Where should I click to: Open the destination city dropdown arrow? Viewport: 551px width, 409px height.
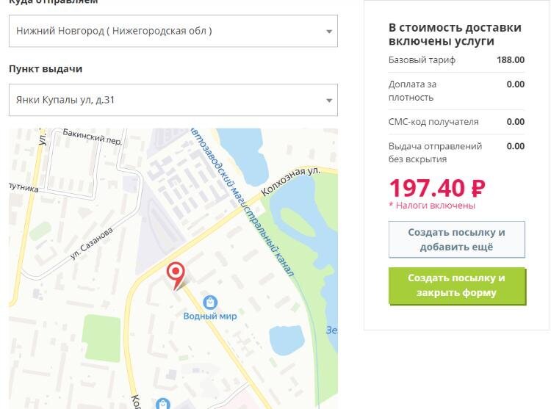coord(329,32)
